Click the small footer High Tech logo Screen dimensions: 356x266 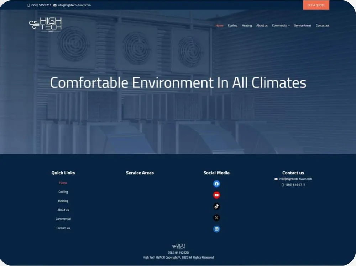[178, 246]
